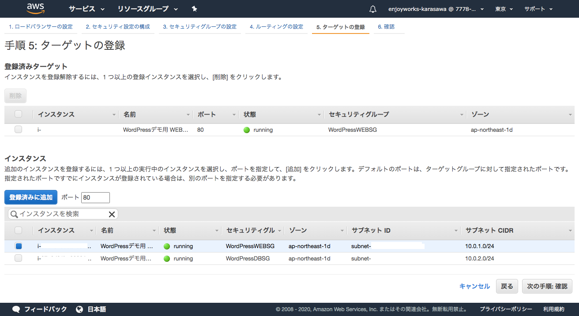Open the enjoyworks-karasawa account menu
Image resolution: width=579 pixels, height=316 pixels.
tap(436, 9)
